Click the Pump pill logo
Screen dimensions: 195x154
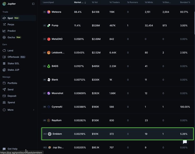pos(49,25)
